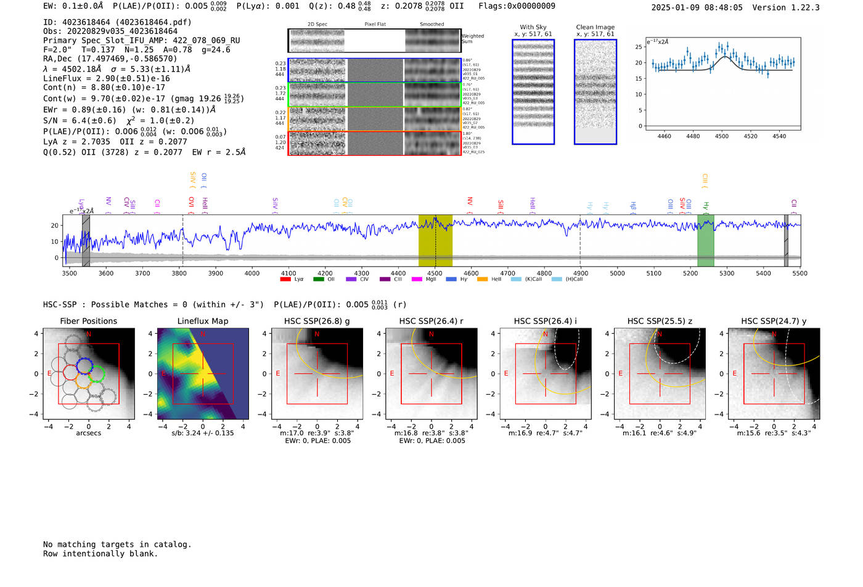Click the Primary Spec_Slot_IFU_AMP line

click(x=142, y=41)
